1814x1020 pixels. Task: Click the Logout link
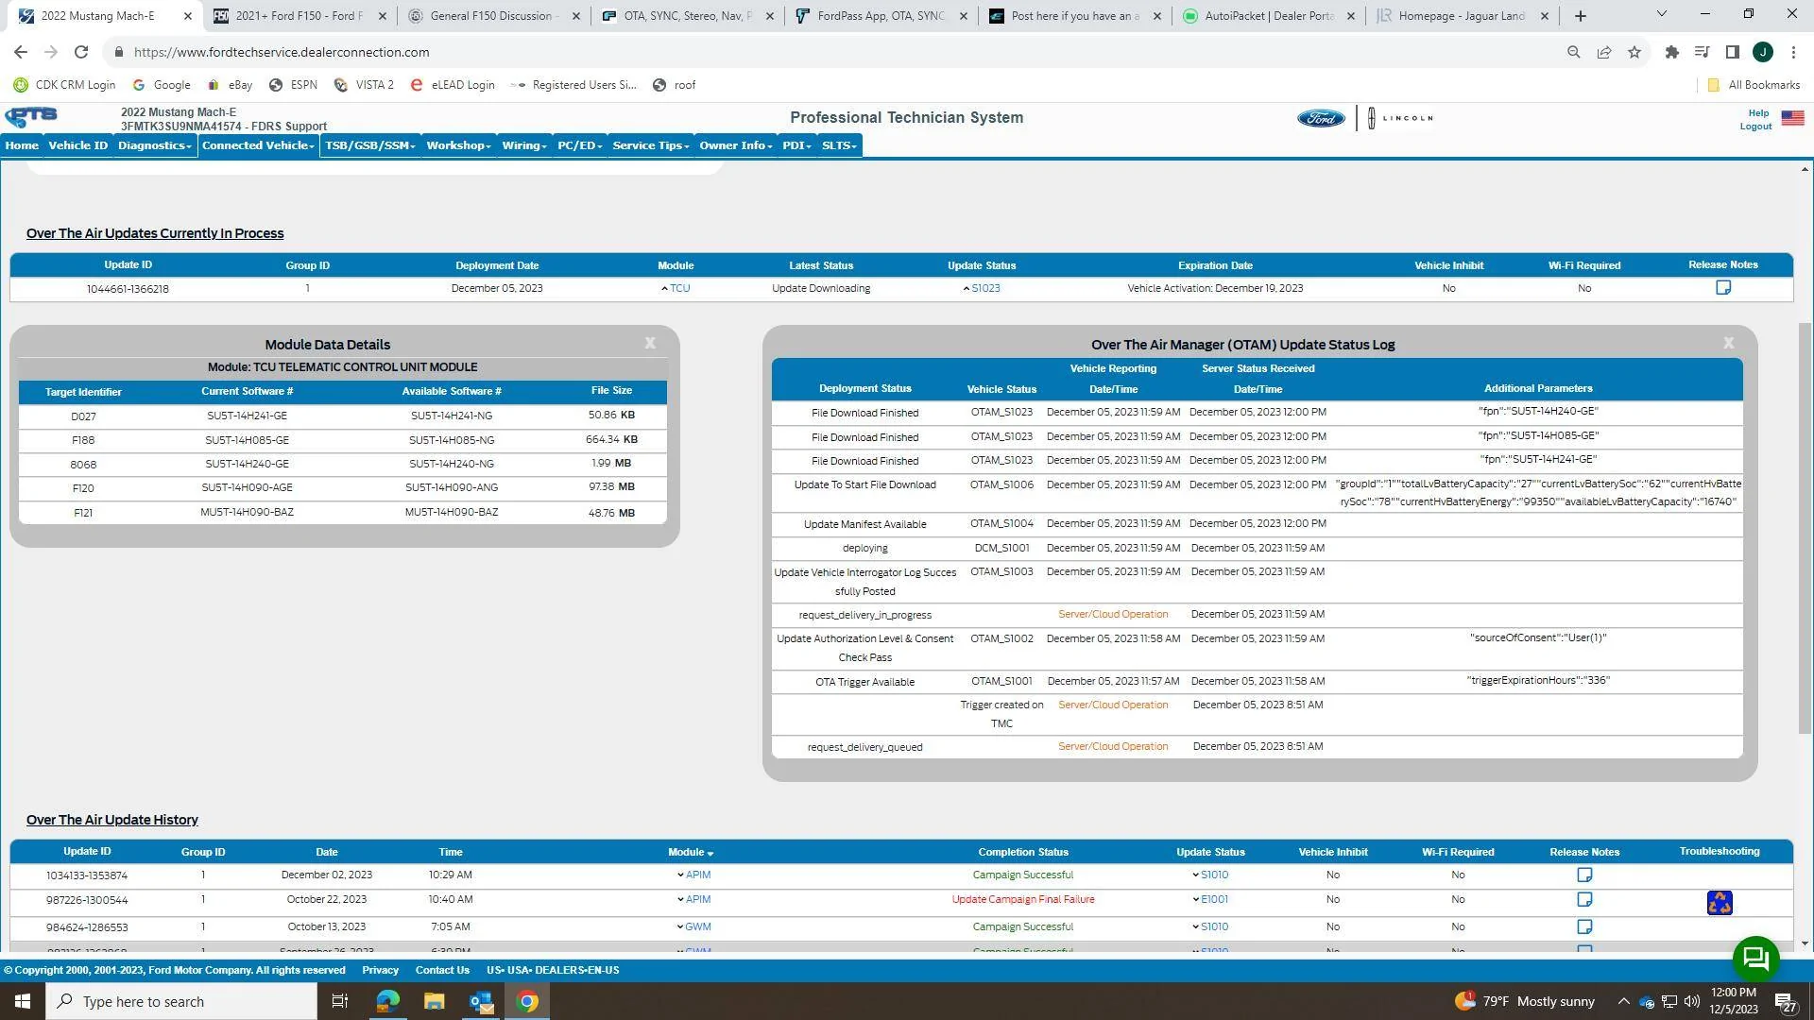[x=1756, y=127]
